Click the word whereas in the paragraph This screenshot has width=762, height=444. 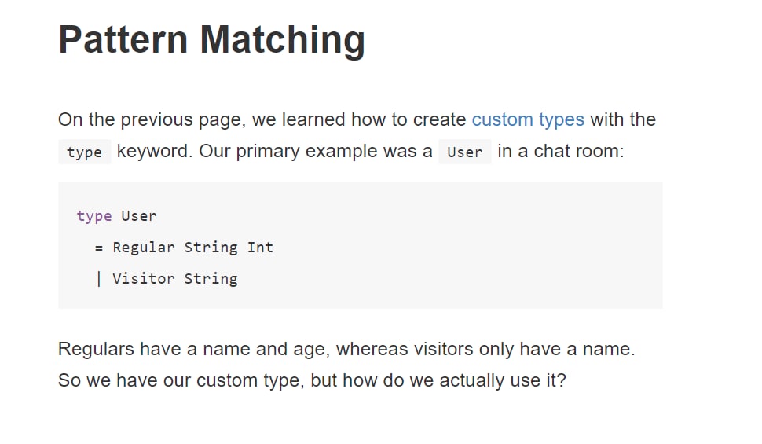pos(372,349)
